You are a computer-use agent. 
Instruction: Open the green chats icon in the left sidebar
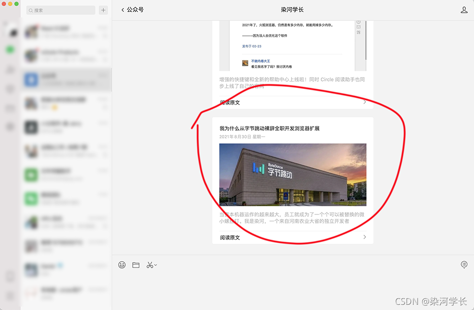coord(10,50)
